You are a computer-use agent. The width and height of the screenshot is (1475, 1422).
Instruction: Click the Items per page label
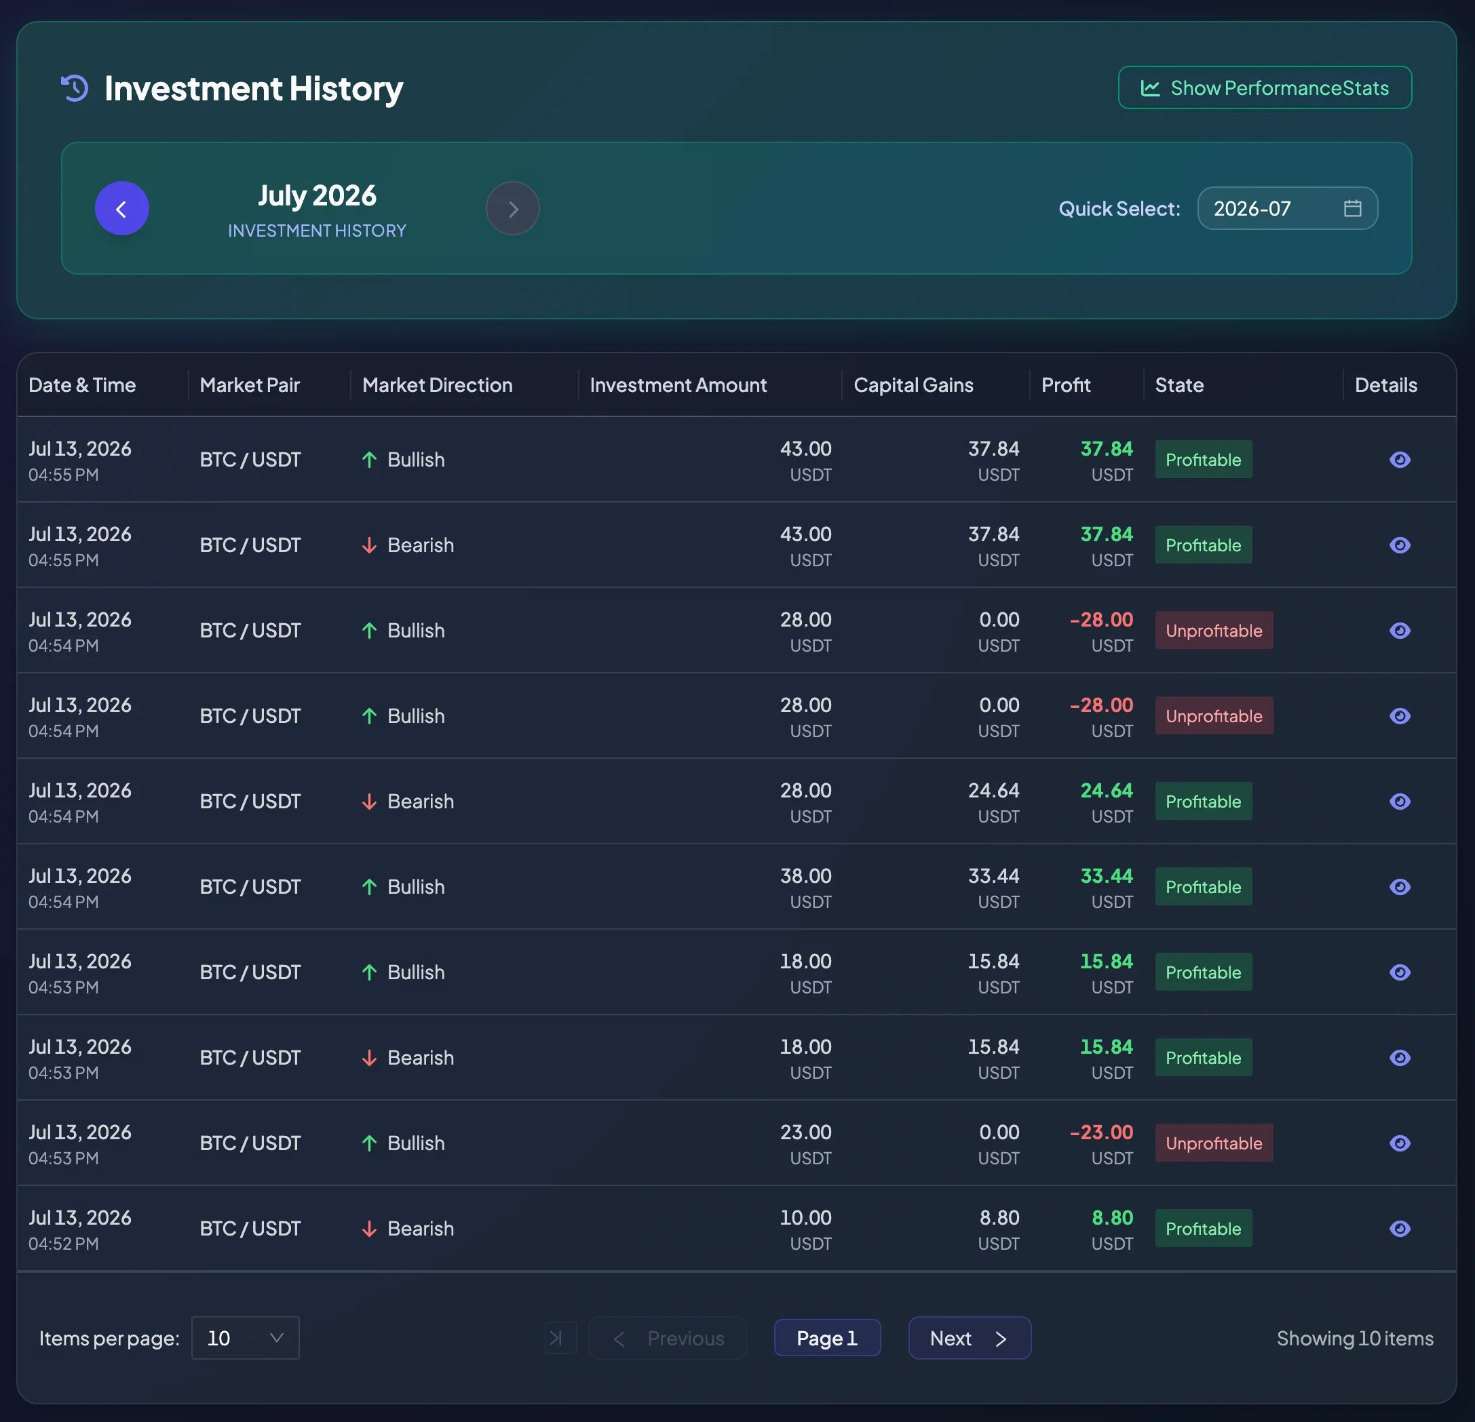pyautogui.click(x=109, y=1338)
